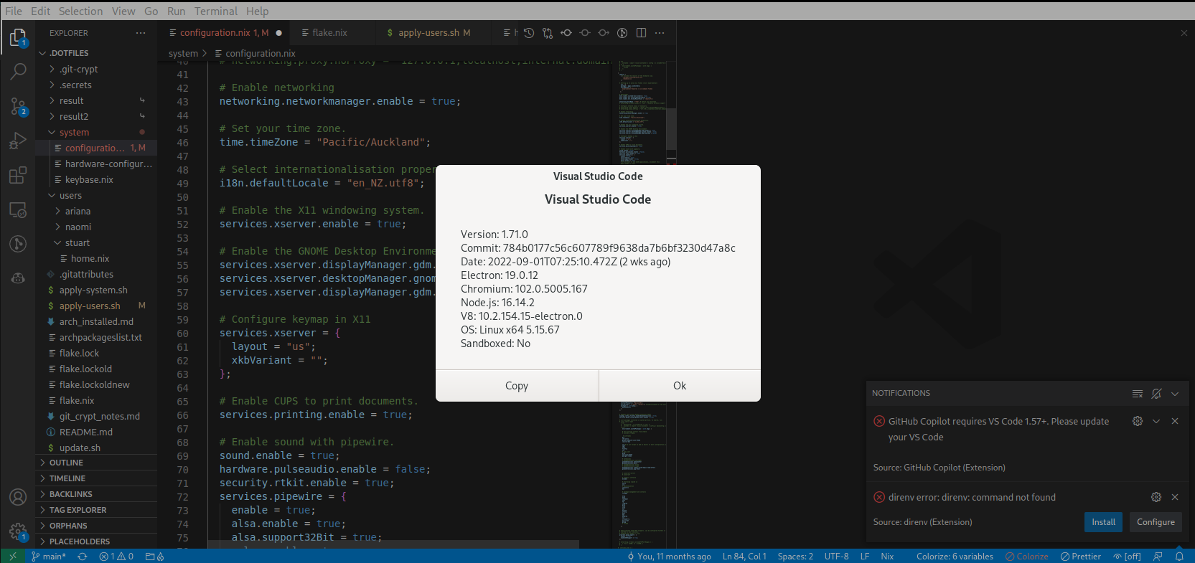Expand the OUTLINE section
1195x563 pixels.
(x=96, y=463)
